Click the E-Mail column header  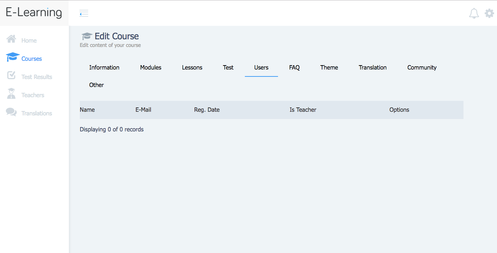143,110
